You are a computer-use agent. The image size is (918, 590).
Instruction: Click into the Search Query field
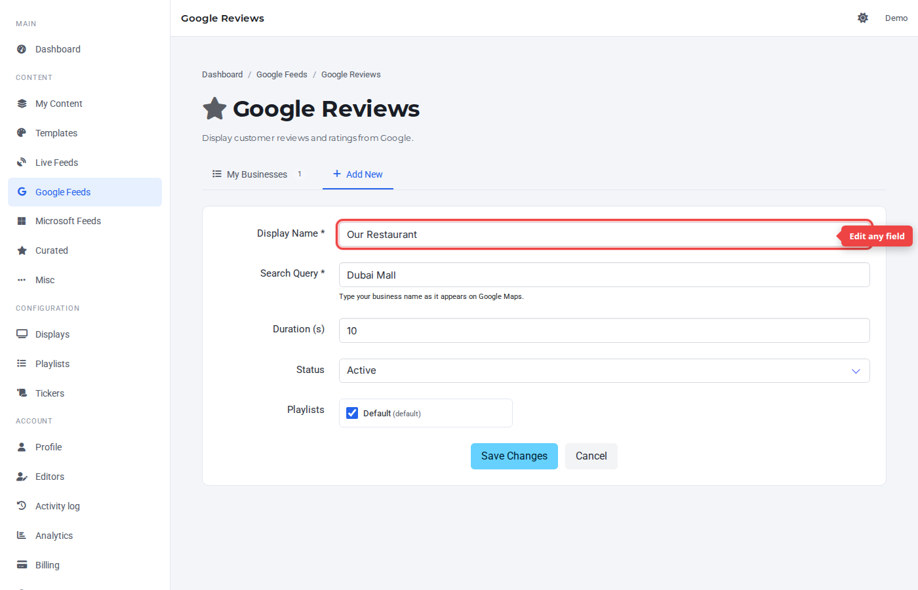pos(605,275)
